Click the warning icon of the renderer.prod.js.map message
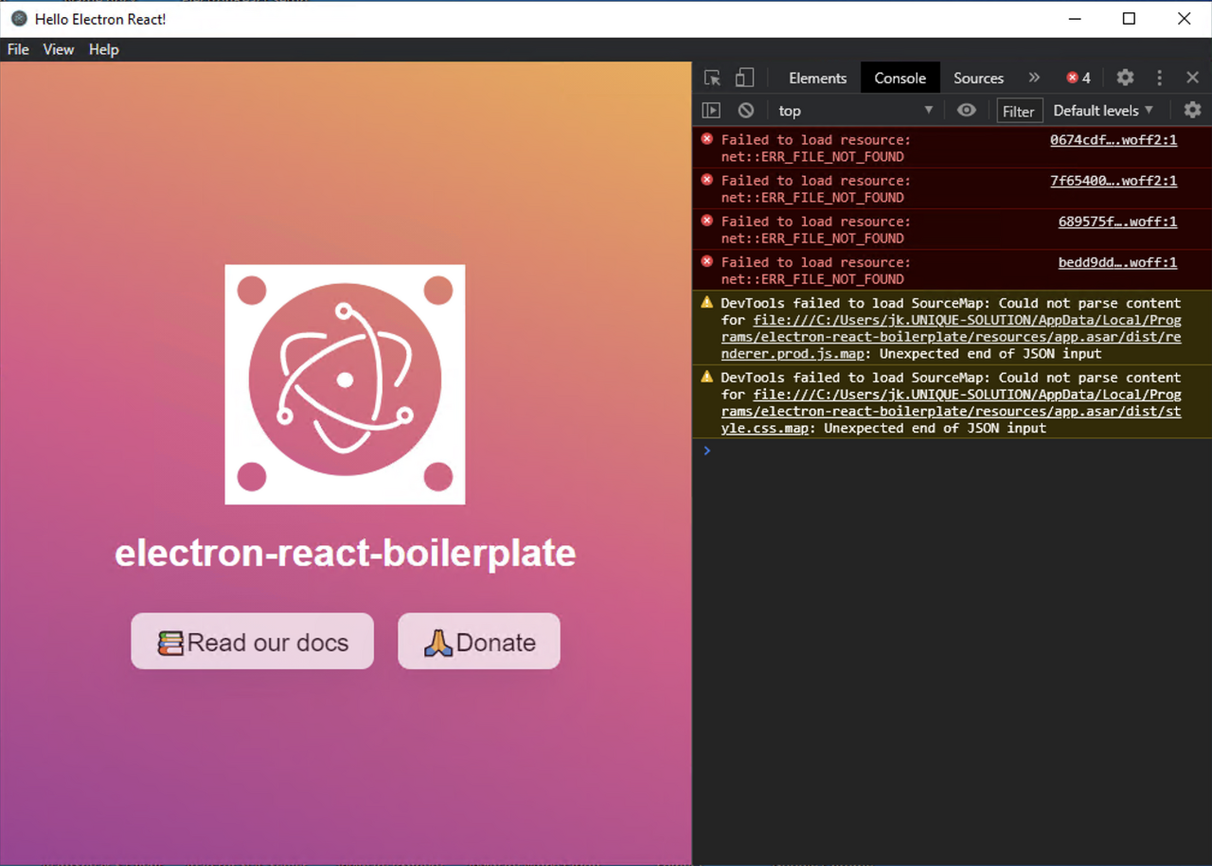The width and height of the screenshot is (1212, 866). pyautogui.click(x=706, y=303)
